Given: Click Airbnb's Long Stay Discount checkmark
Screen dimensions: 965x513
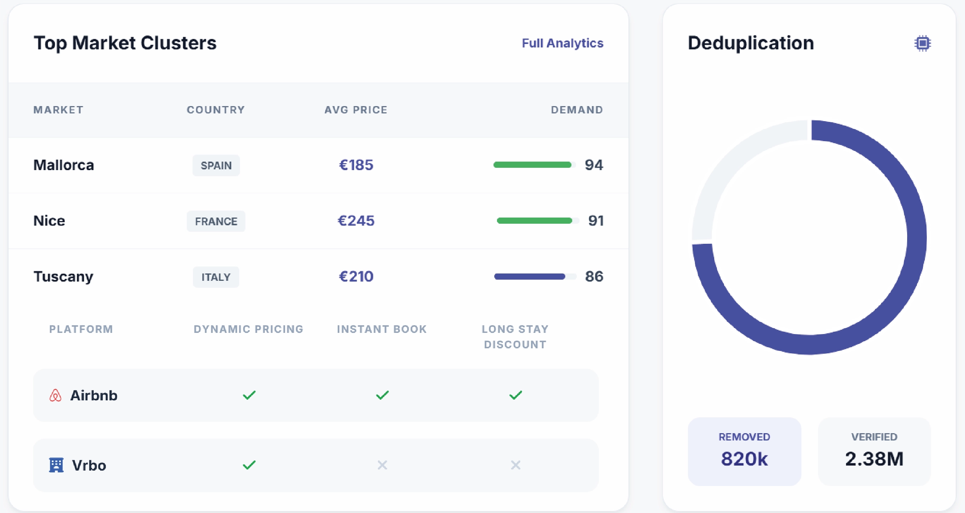Looking at the screenshot, I should click(x=515, y=395).
